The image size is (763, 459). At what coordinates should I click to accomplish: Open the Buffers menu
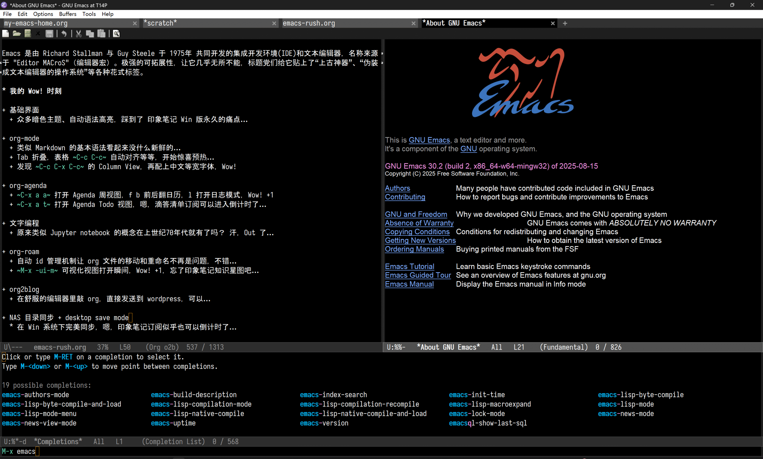click(68, 14)
